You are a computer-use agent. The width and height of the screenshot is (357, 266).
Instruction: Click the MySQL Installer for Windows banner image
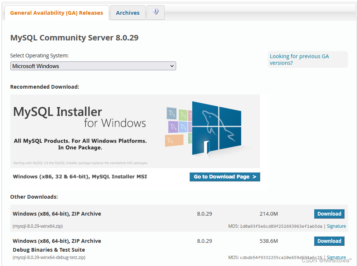[135, 131]
